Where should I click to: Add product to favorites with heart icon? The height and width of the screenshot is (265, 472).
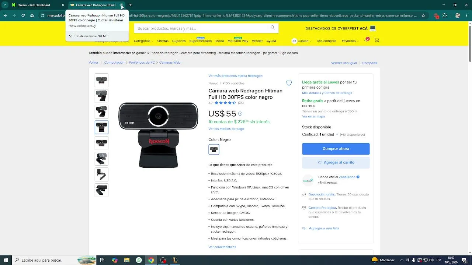pos(289,83)
